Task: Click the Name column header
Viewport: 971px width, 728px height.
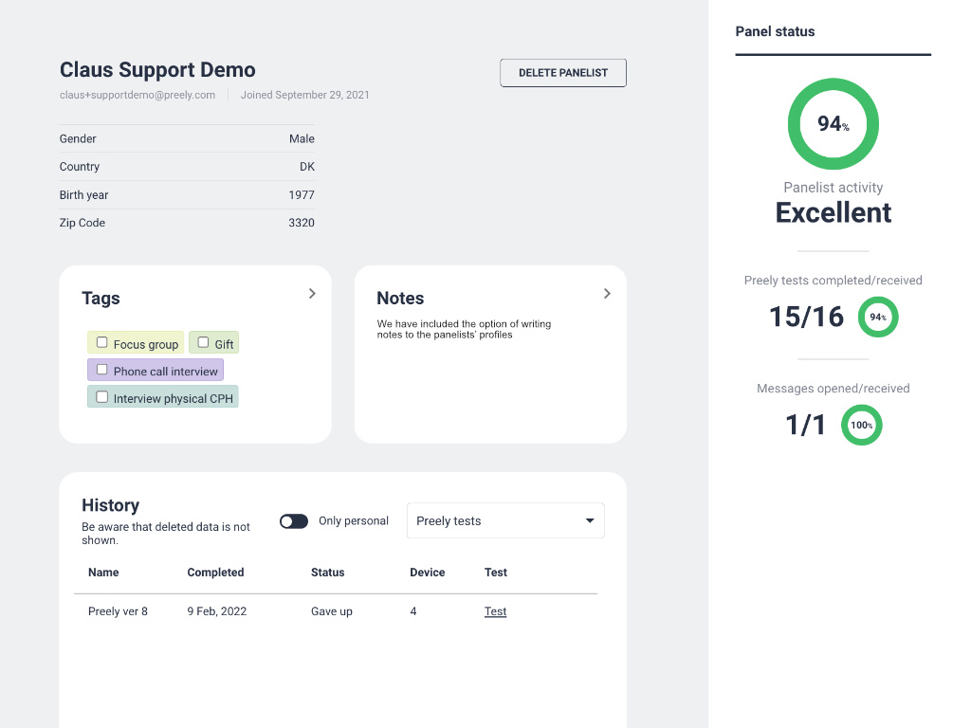Action: point(103,573)
